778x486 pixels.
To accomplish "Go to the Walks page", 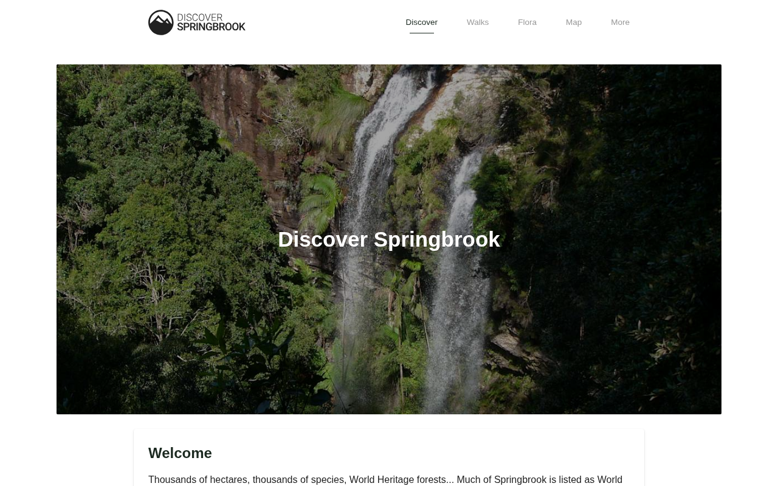I will pyautogui.click(x=478, y=22).
